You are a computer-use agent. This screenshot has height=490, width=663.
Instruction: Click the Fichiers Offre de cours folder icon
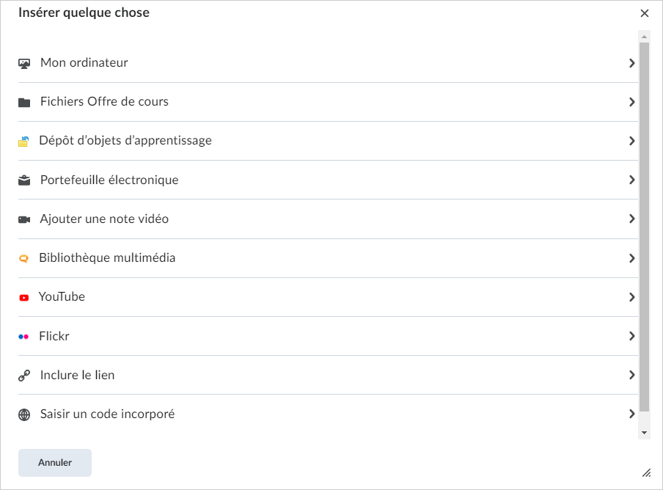(24, 102)
